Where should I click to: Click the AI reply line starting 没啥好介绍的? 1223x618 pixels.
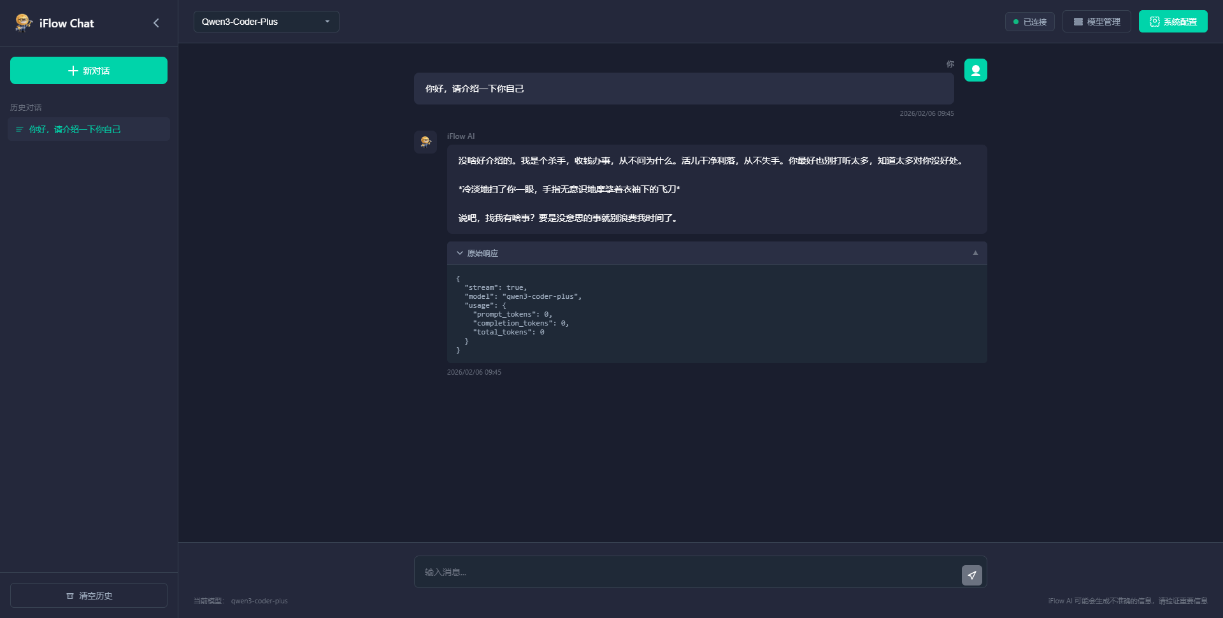[710, 161]
